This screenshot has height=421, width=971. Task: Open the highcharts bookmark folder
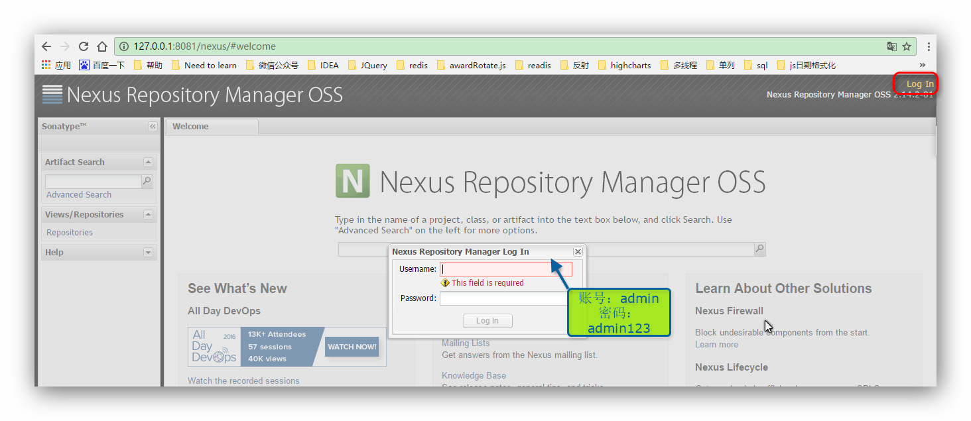pos(625,65)
